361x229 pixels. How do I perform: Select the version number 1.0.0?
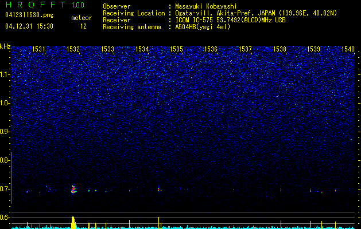pyautogui.click(x=78, y=5)
